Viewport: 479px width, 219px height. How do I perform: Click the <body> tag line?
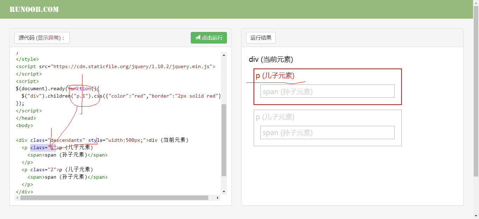pyautogui.click(x=25, y=125)
